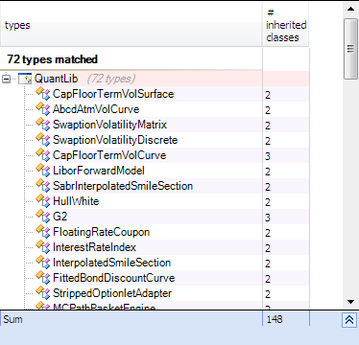Select CapFloorTermVolCurve type name
The image size is (359, 345).
click(109, 155)
